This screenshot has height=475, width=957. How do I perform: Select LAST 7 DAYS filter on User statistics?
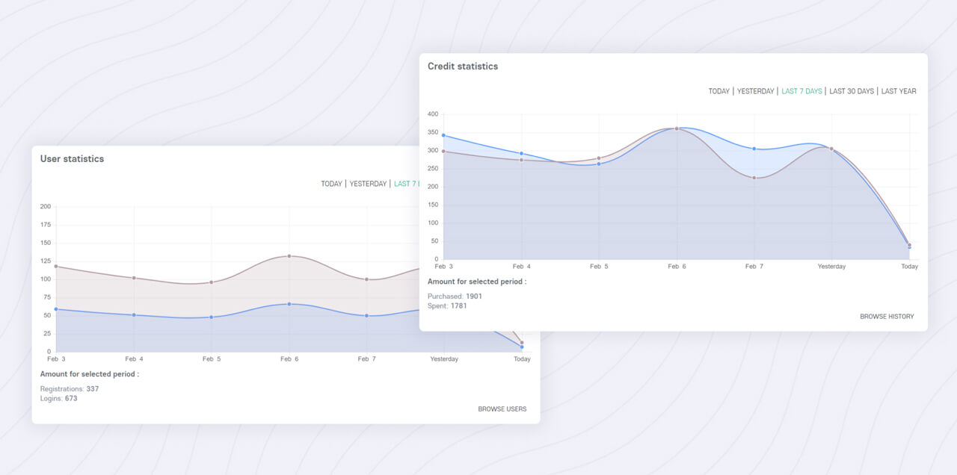click(407, 183)
